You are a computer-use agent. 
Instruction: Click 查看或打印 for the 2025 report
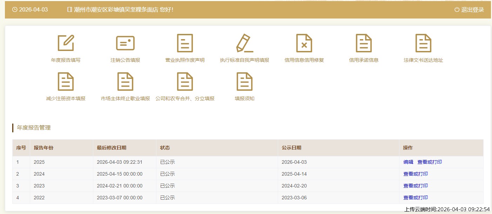point(430,162)
